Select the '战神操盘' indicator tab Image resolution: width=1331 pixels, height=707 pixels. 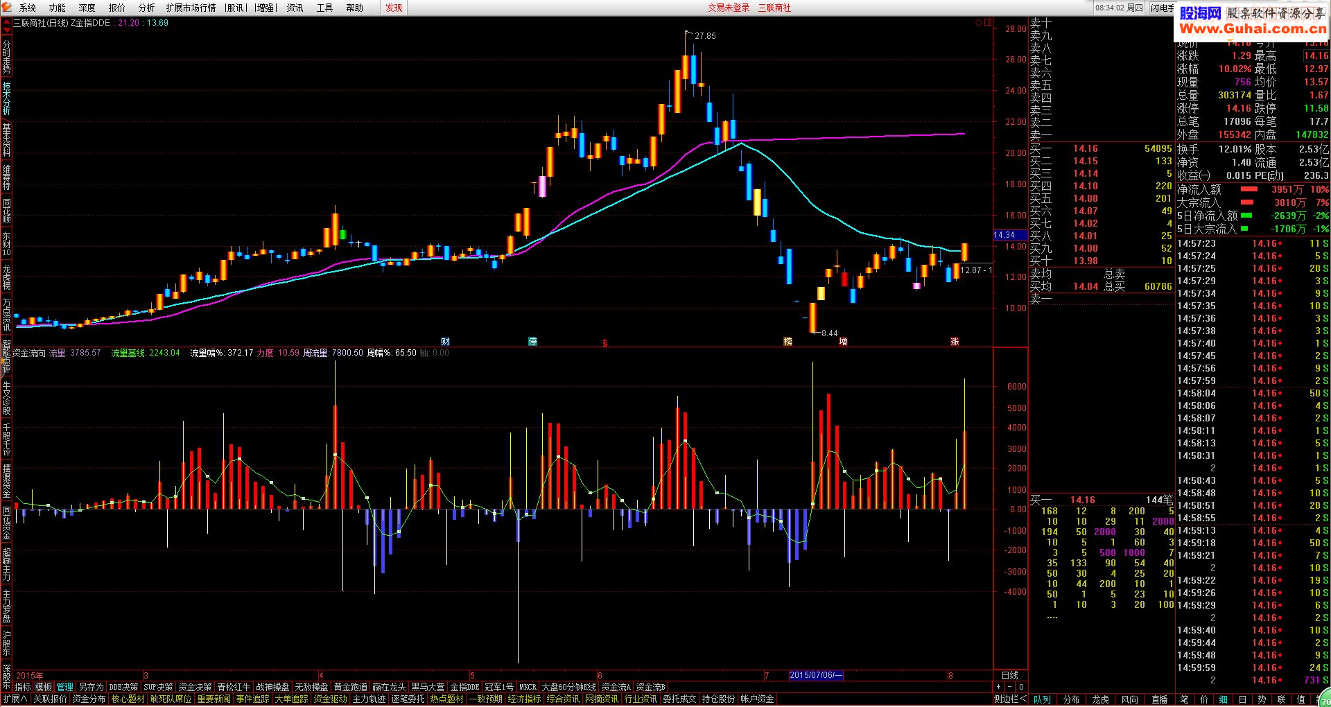[x=273, y=687]
